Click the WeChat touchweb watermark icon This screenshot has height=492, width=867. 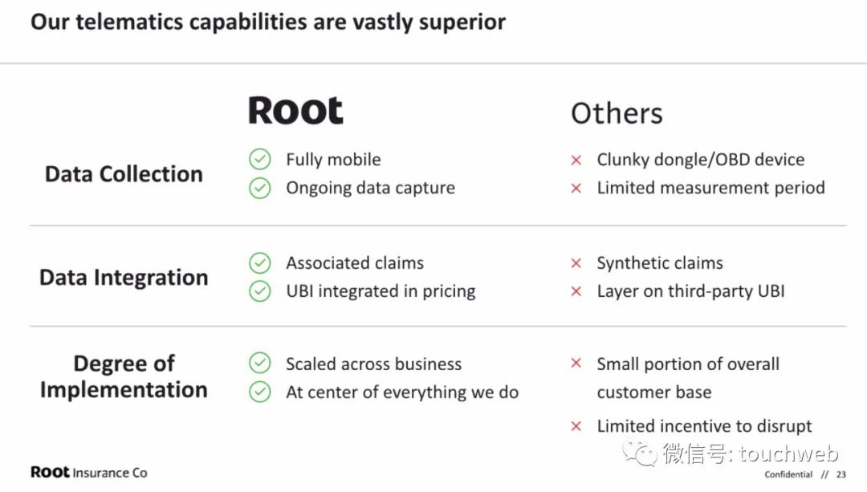[x=642, y=453]
